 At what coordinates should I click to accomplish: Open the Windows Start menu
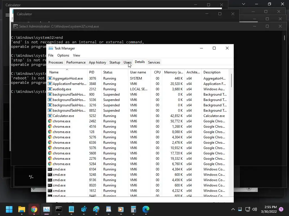point(9,209)
